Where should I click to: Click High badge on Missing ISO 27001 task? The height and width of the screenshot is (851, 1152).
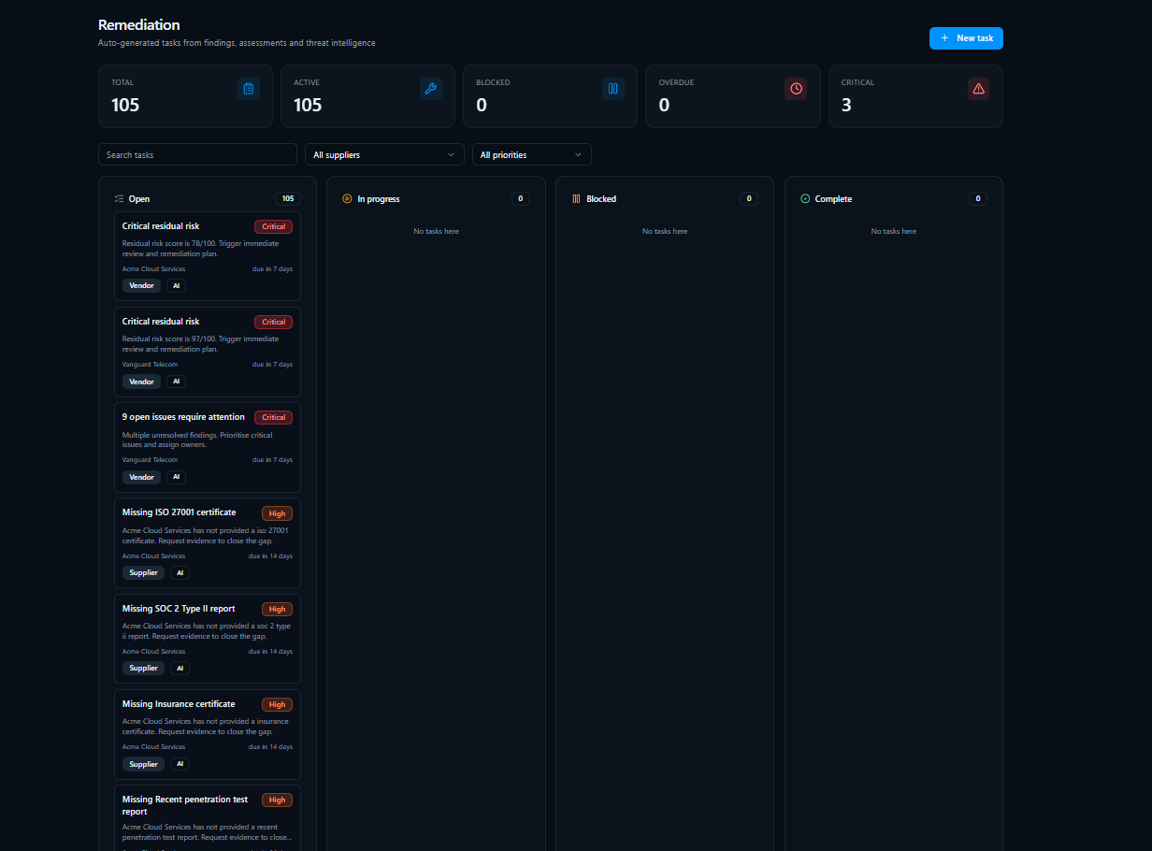click(277, 513)
